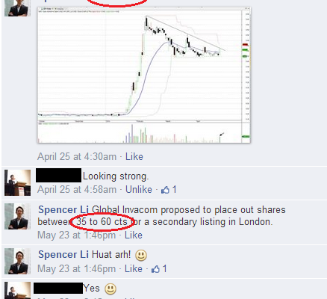Open avatar next to 'Looking strong.' comment
327x299 pixels.
pyautogui.click(x=17, y=182)
